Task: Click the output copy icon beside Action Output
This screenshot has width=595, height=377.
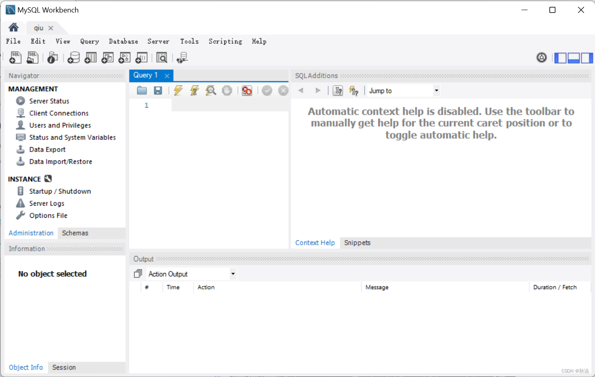Action: click(x=138, y=274)
